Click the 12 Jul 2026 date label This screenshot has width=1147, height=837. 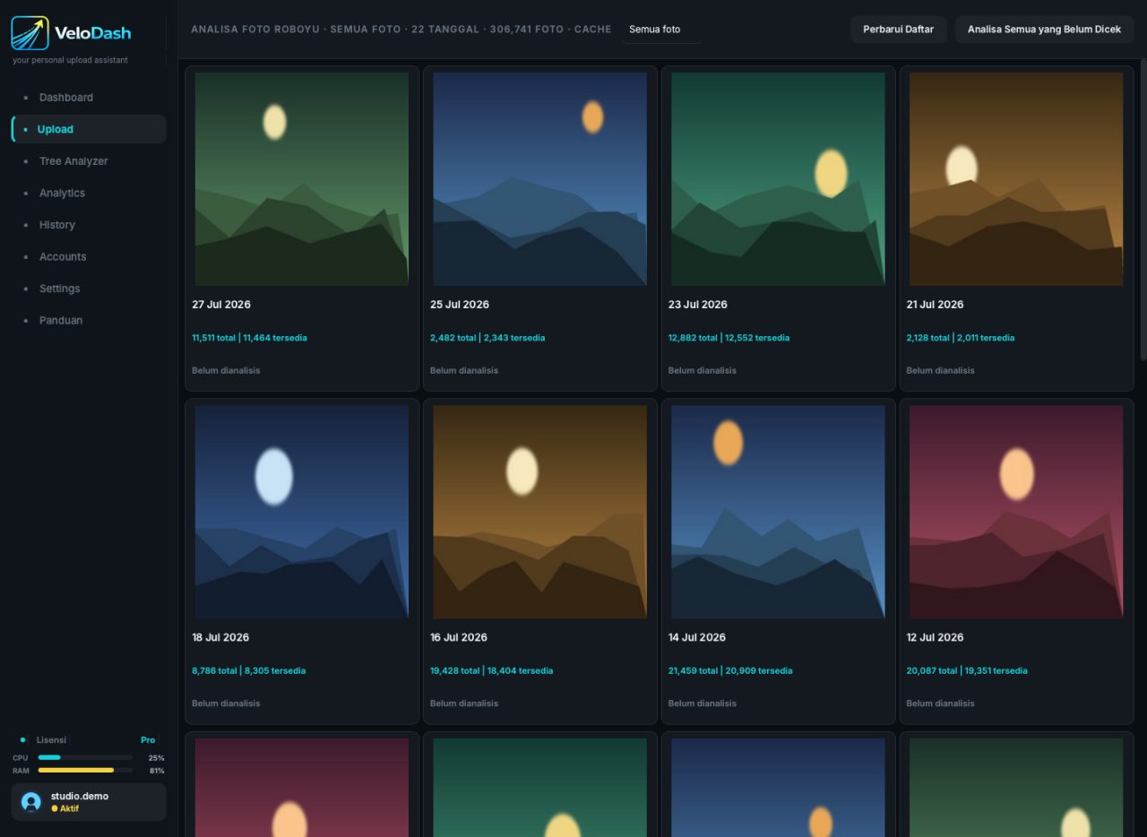pyautogui.click(x=935, y=637)
